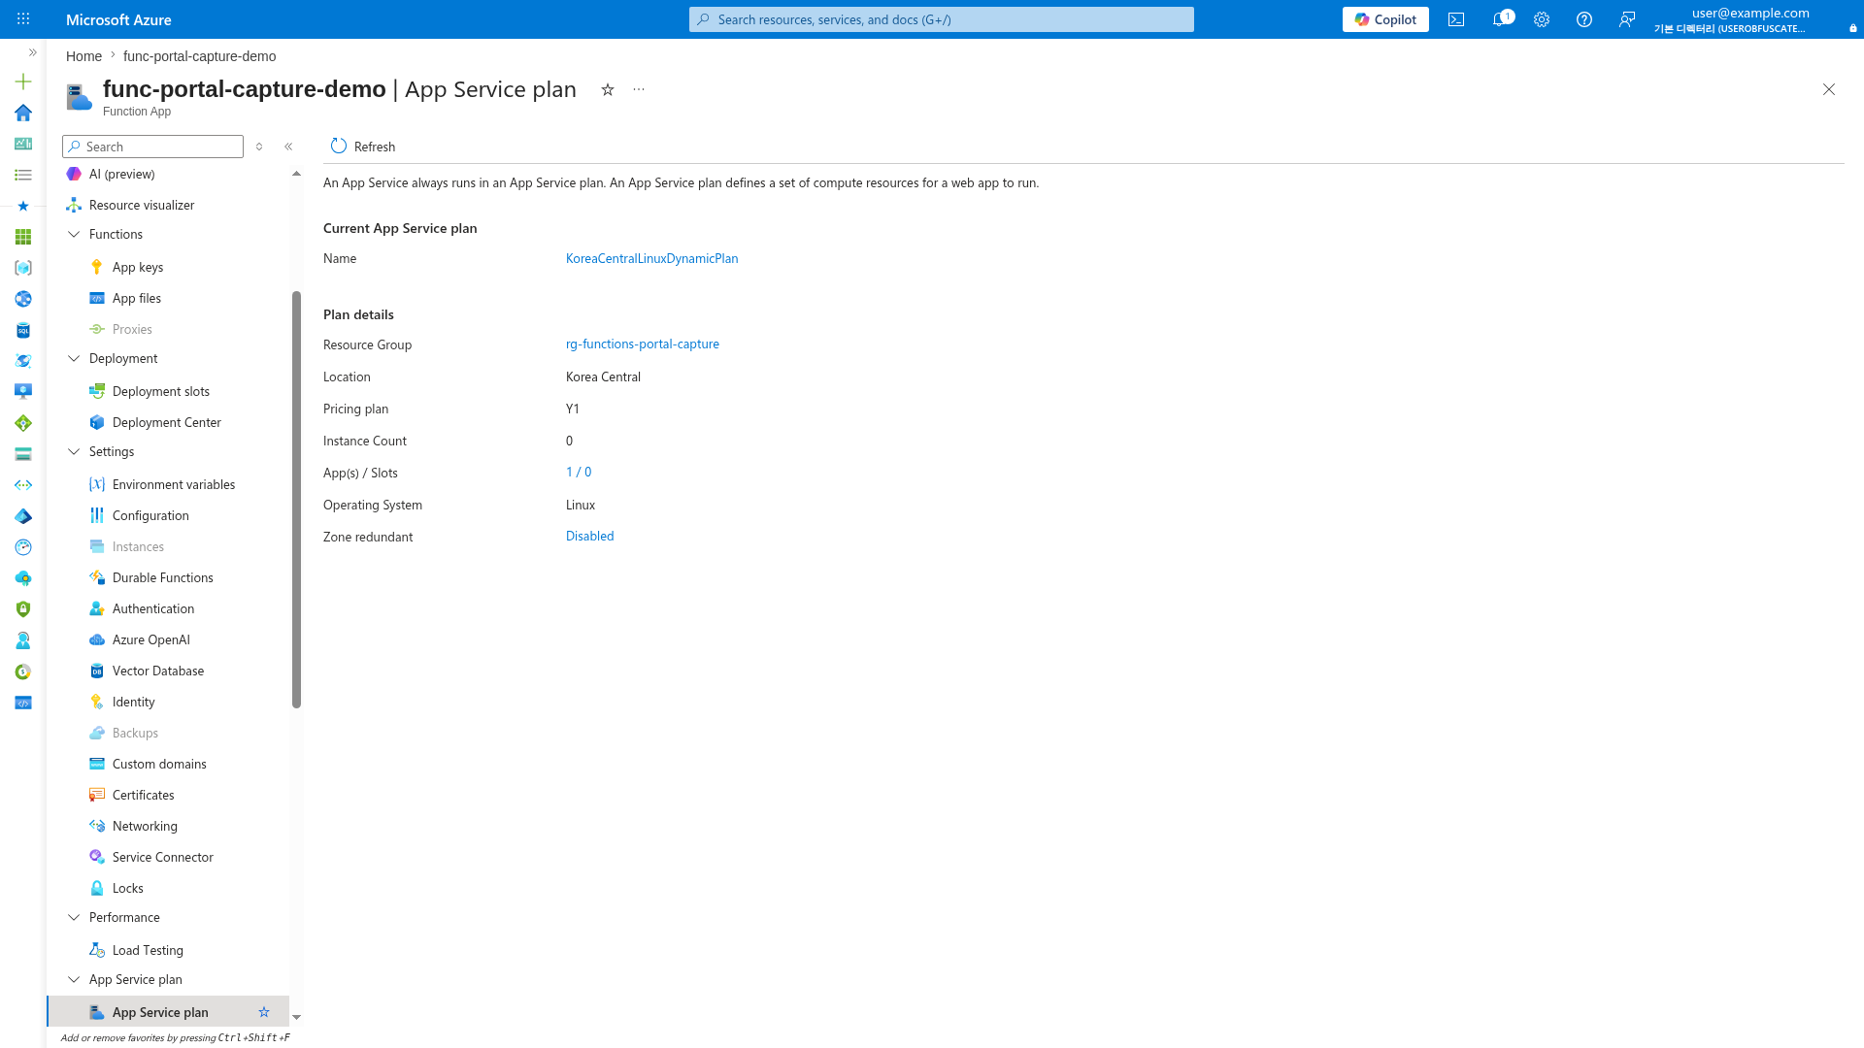The image size is (1864, 1048).
Task: Click the menu scroll-down arrow
Action: click(296, 1017)
